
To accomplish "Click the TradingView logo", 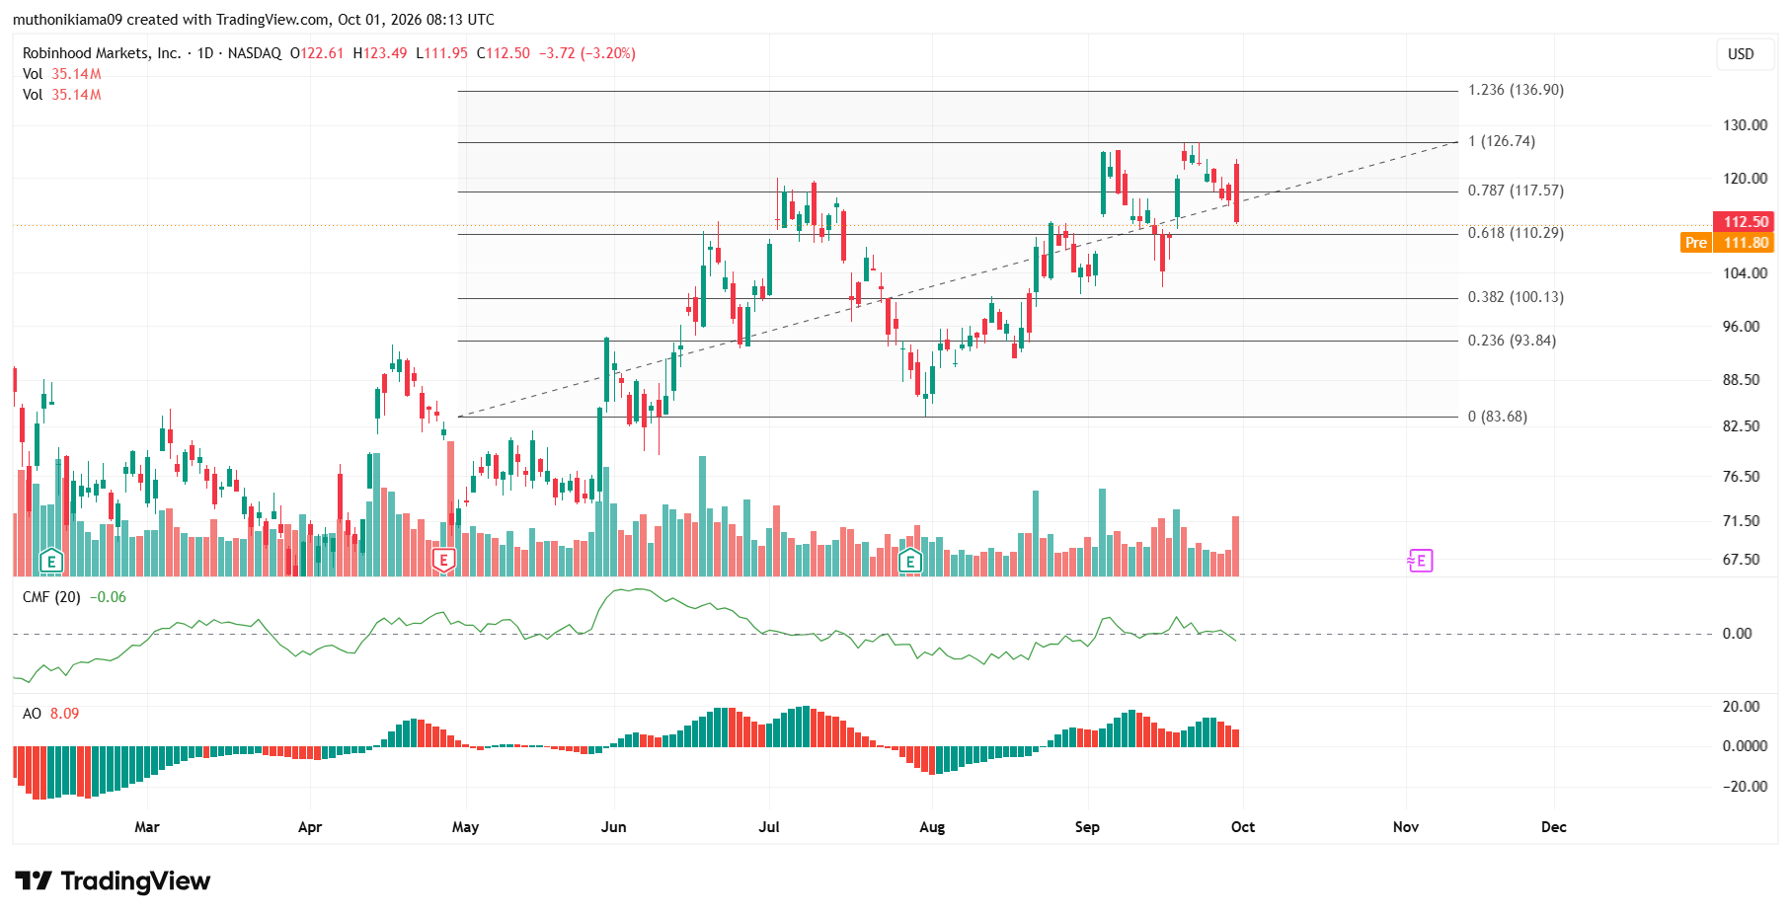I will [x=113, y=880].
